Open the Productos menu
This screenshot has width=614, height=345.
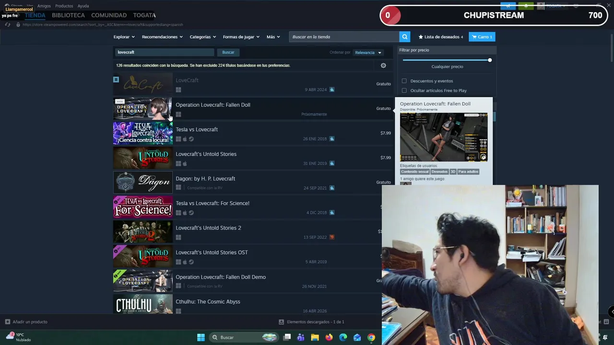click(64, 6)
